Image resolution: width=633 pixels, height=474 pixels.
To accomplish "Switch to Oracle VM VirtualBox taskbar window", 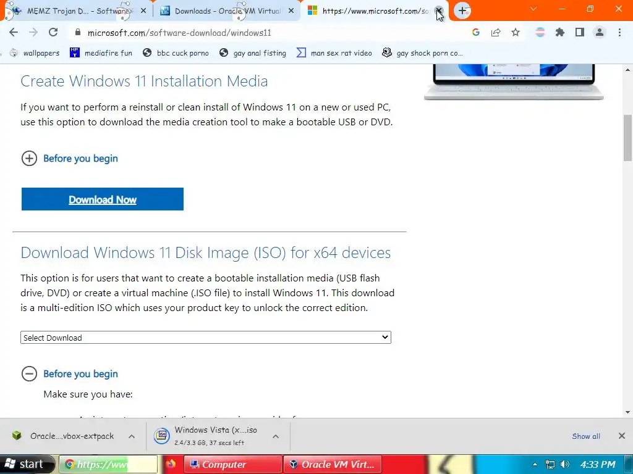I will tap(332, 464).
